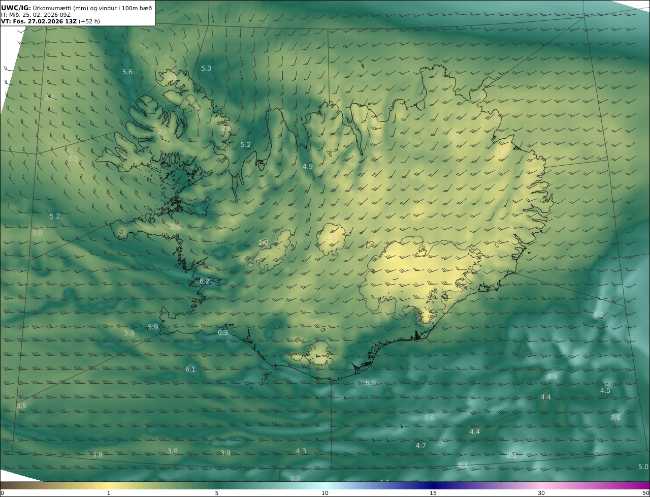
Task: Click the map value 4.5
Action: (605, 391)
